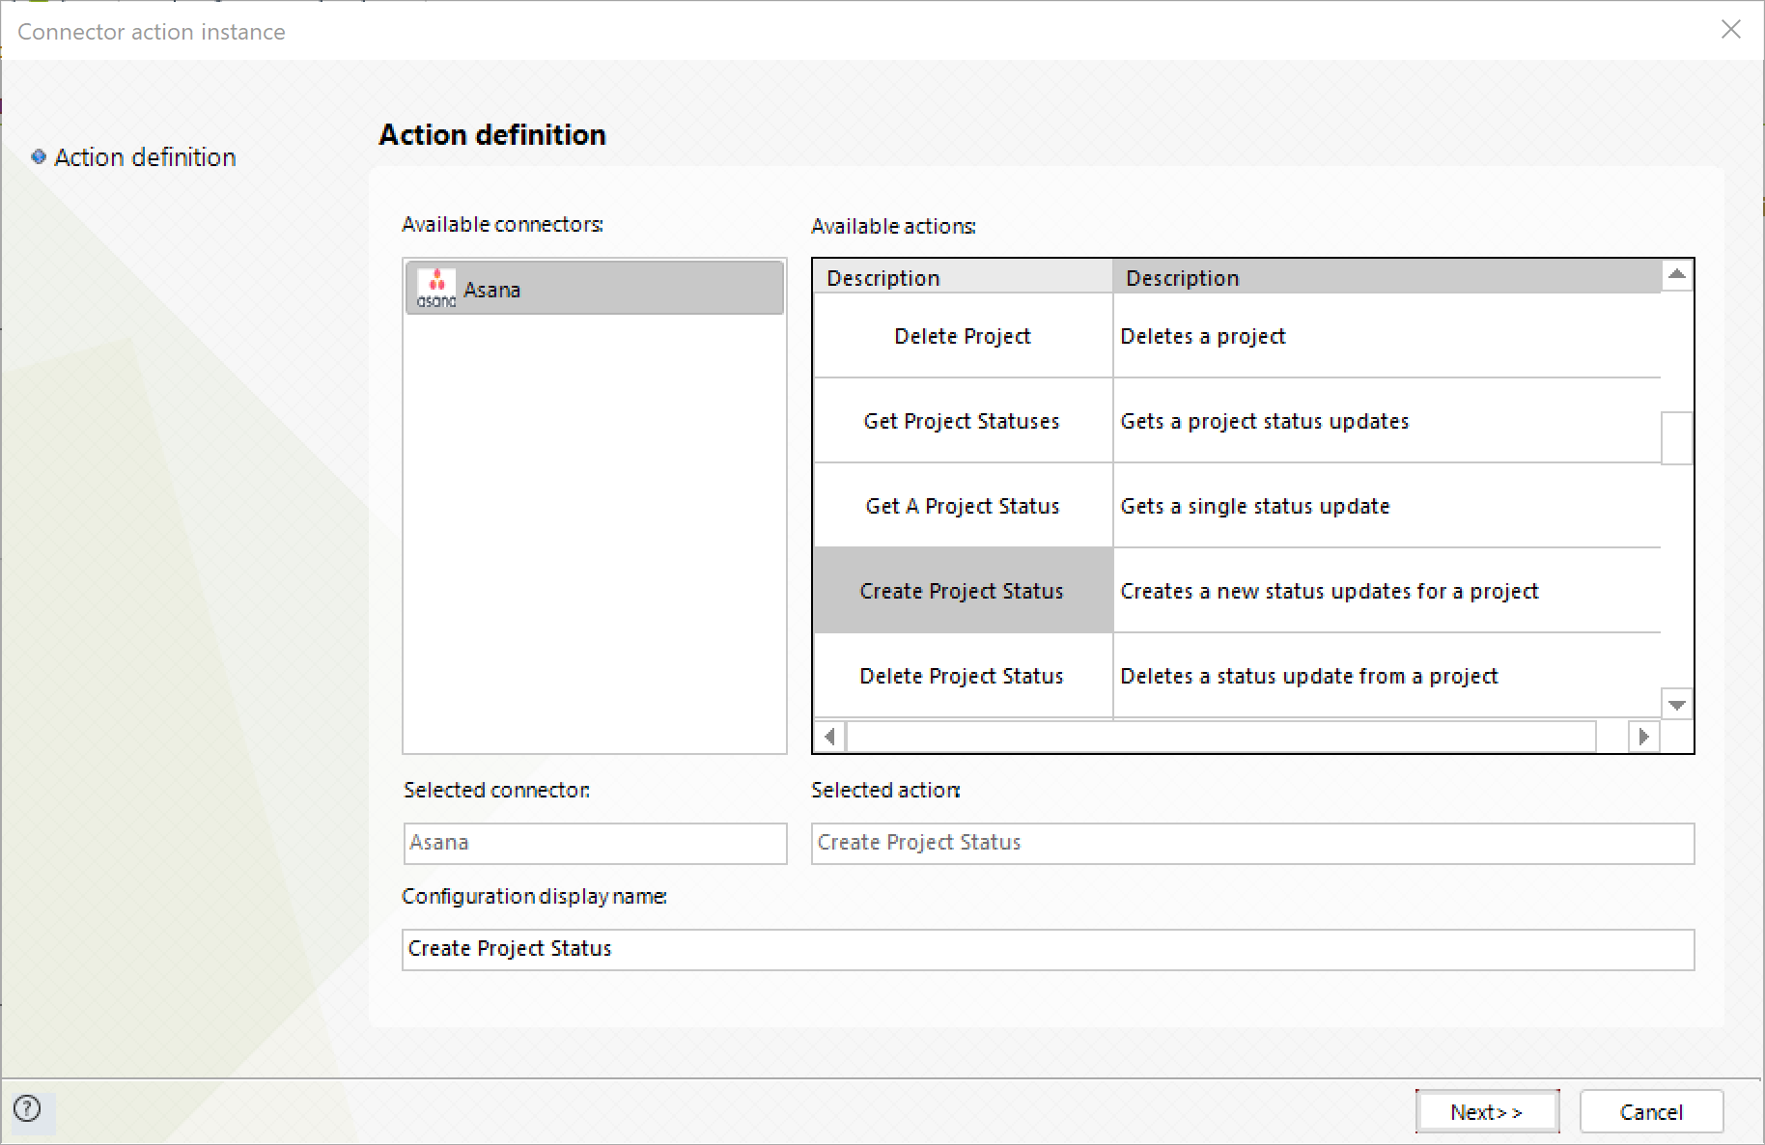Click the second Description column header

tap(1387, 277)
